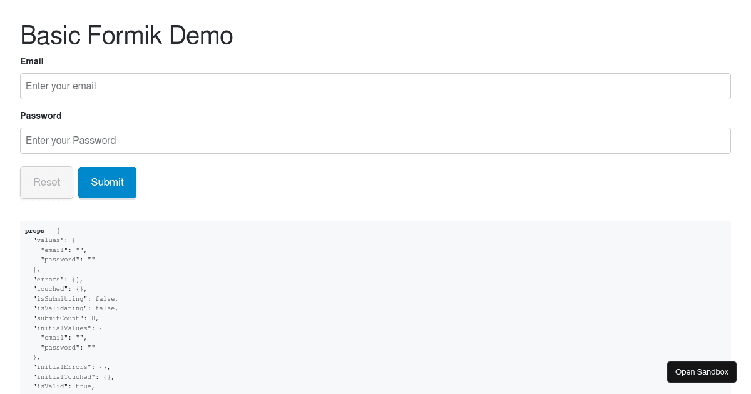Click the "submitCount": 0 line

pos(66,318)
